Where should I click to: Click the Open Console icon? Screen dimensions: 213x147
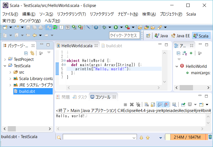click(x=201, y=104)
